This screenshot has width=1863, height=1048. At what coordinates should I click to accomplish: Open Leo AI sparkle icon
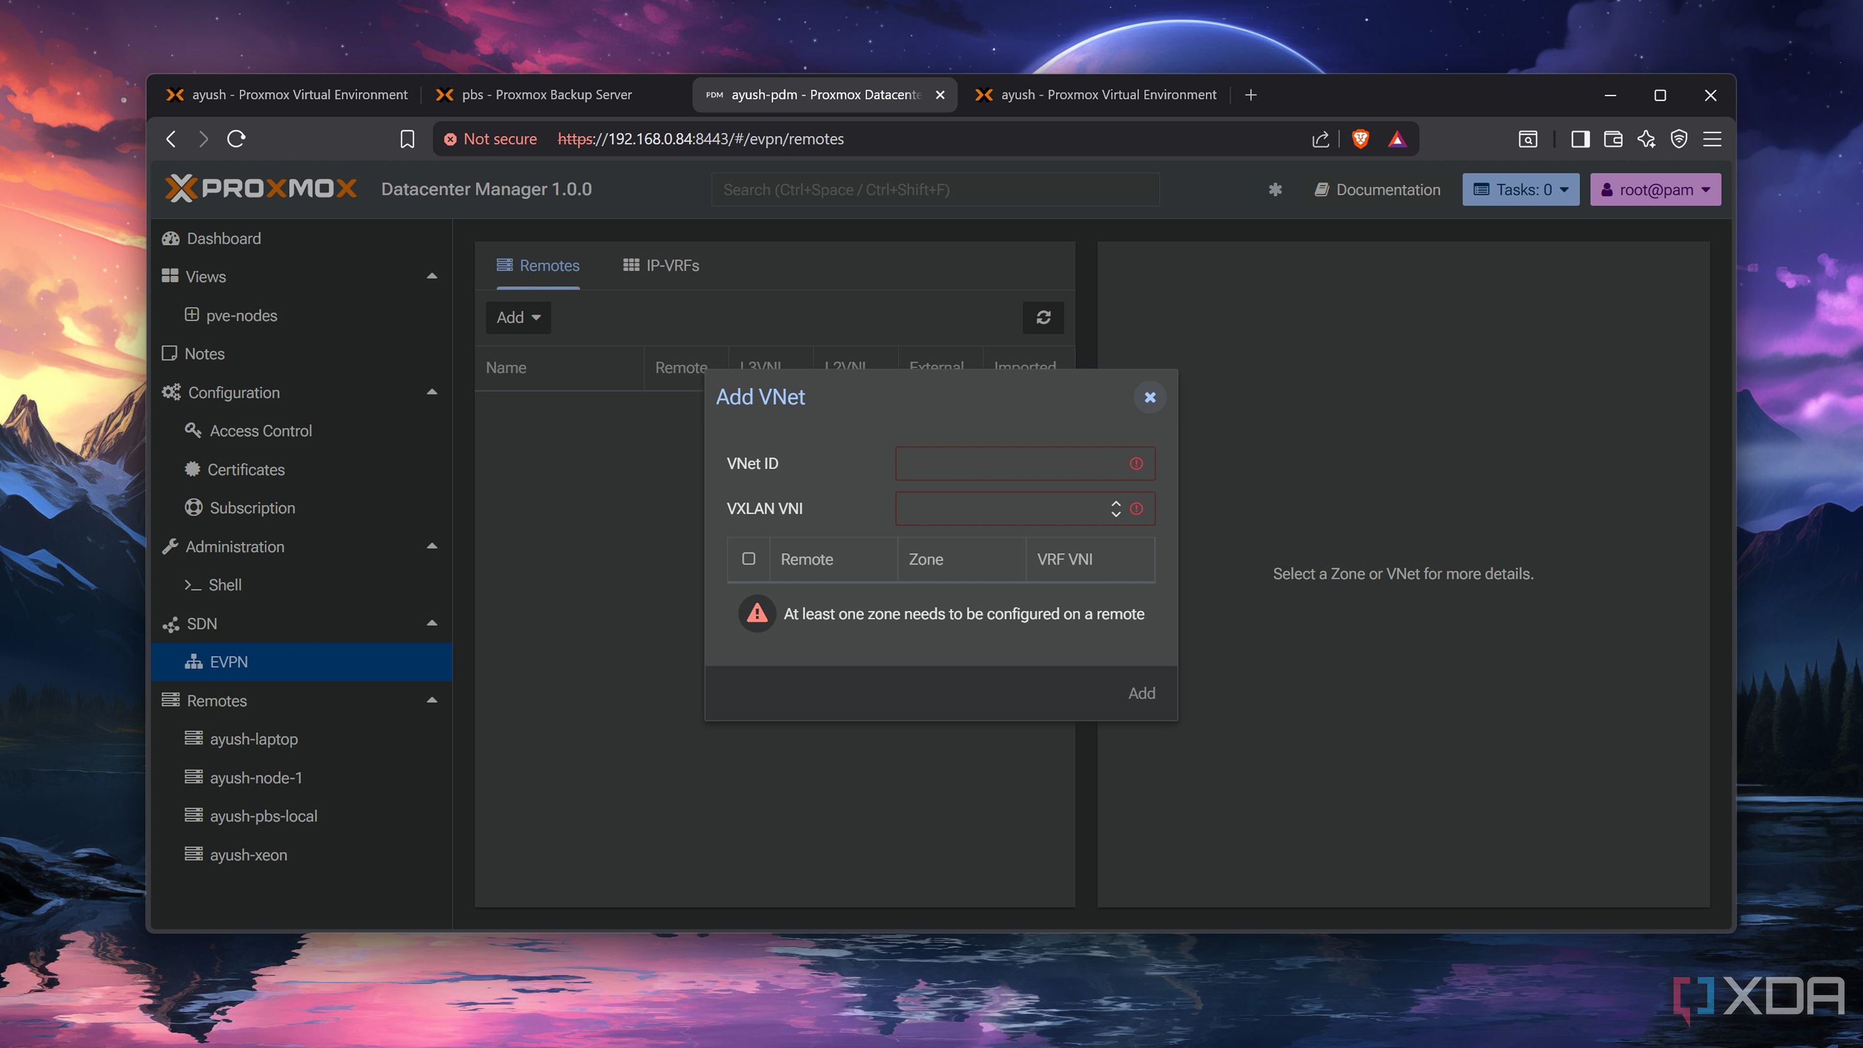(1646, 139)
